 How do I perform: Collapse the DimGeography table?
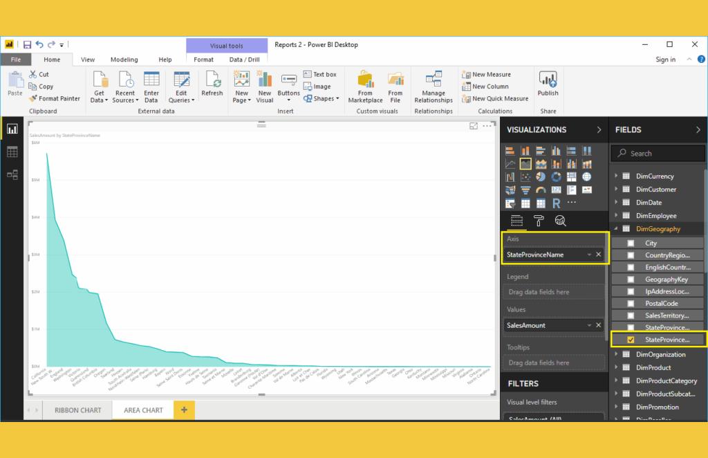[x=616, y=228]
